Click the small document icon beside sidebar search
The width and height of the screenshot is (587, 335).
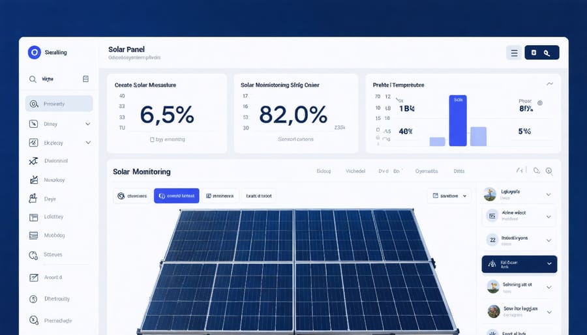pyautogui.click(x=85, y=79)
